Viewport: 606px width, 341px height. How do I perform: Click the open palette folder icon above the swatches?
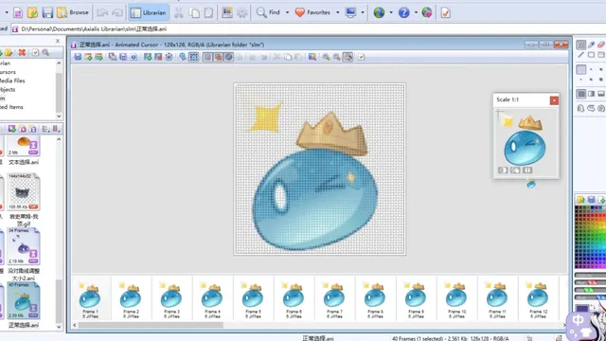(x=580, y=200)
